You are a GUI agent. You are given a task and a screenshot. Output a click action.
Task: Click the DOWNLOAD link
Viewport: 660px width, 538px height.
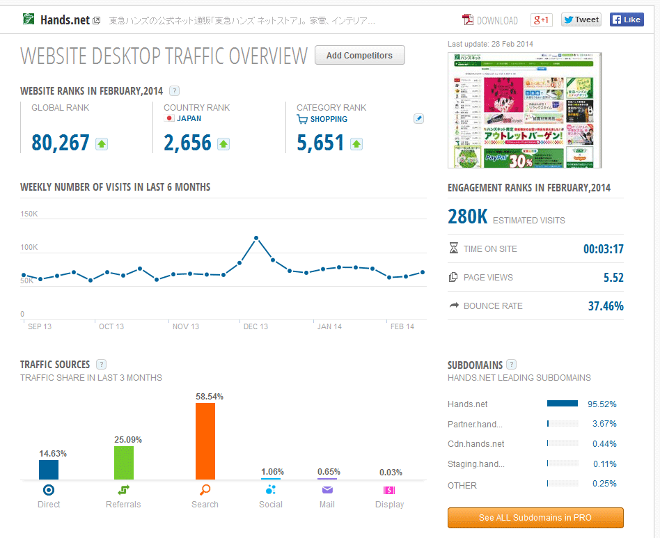tap(497, 21)
